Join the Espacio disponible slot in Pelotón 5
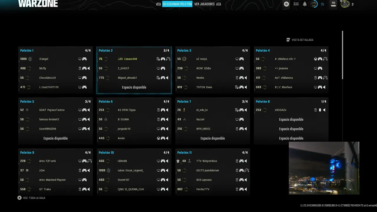Image resolution: width=377 pixels, height=212 pixels. [x=55, y=138]
